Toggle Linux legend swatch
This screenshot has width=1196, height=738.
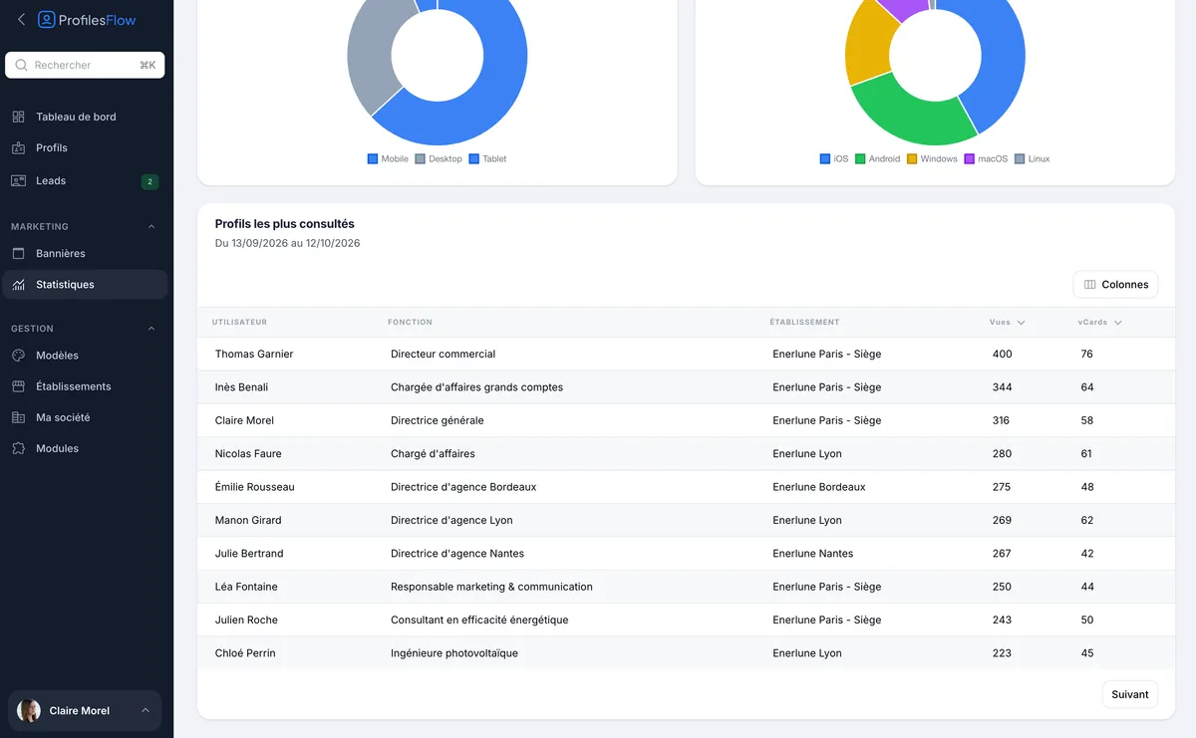click(1020, 159)
